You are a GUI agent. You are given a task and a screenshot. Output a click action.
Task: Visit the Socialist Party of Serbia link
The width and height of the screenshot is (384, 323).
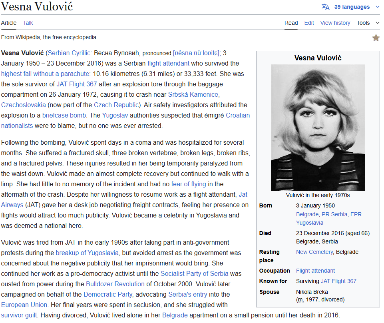tap(195, 273)
